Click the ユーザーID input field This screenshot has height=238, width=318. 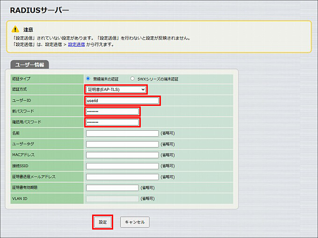coord(123,101)
